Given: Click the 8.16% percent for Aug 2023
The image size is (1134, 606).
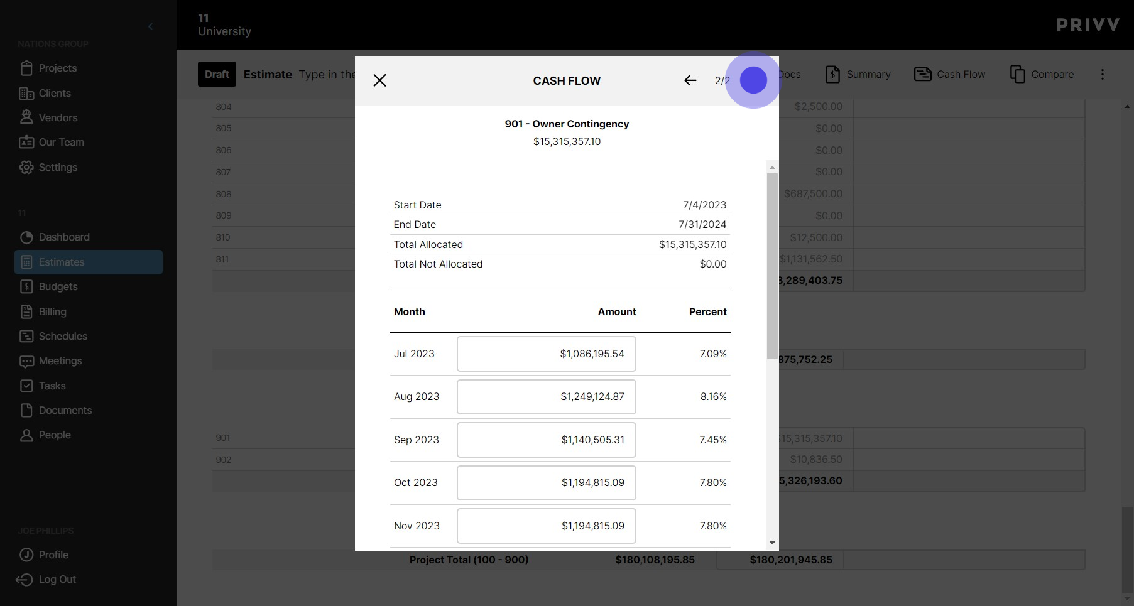Looking at the screenshot, I should coord(713,396).
